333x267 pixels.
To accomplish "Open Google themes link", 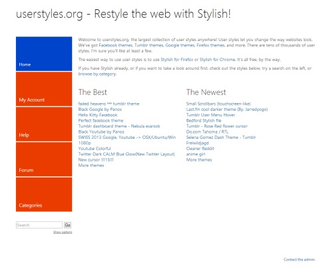I will (180, 45).
